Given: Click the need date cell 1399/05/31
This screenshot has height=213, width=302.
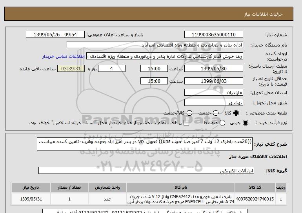Looking at the screenshot, I should [31, 199].
